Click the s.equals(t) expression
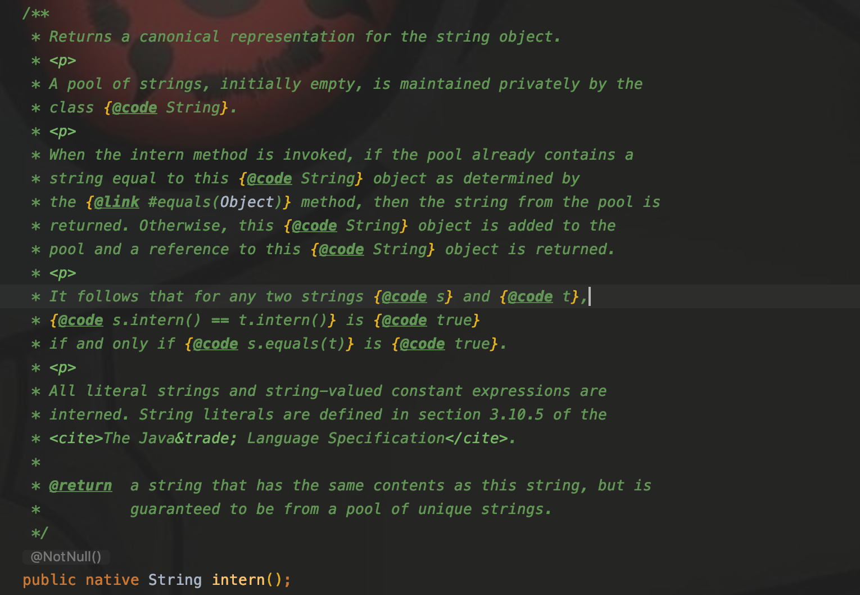The width and height of the screenshot is (860, 595). click(297, 344)
